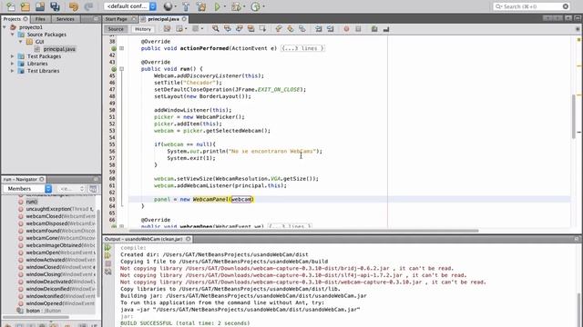Screen dimensions: 583x327
Task: Expand the Test Libraries node
Action: tap(13, 71)
